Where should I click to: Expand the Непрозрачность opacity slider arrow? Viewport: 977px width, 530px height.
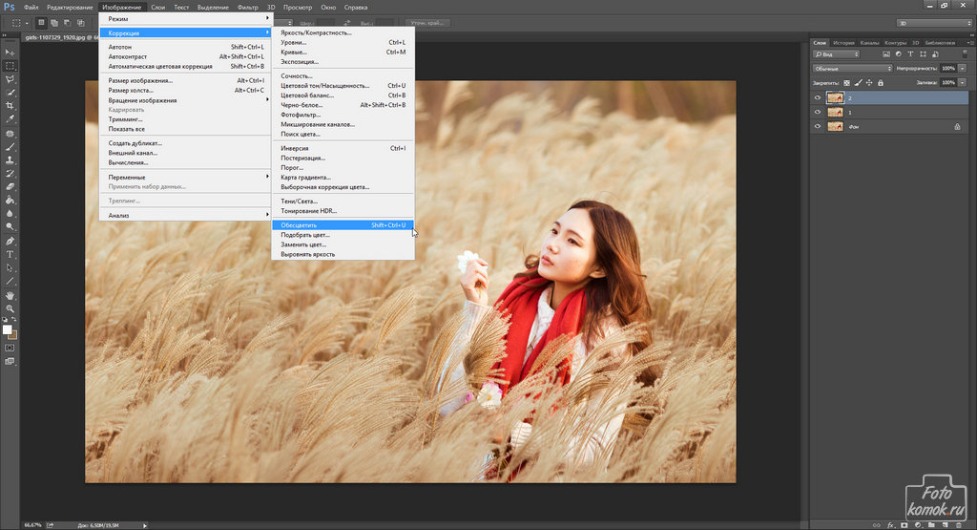[x=961, y=69]
